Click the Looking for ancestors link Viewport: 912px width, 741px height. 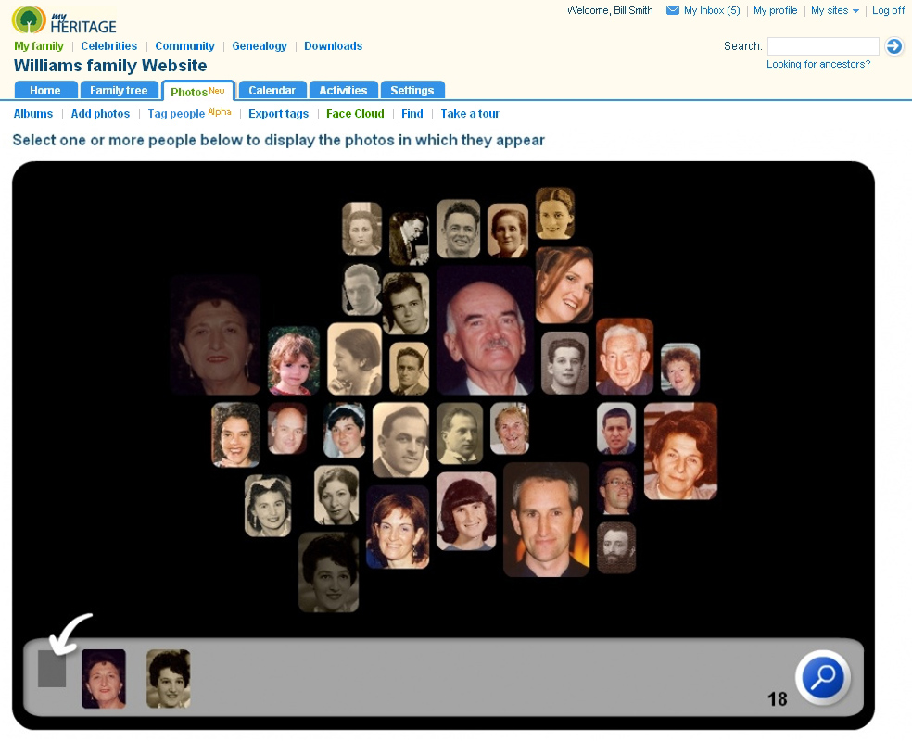pos(818,65)
